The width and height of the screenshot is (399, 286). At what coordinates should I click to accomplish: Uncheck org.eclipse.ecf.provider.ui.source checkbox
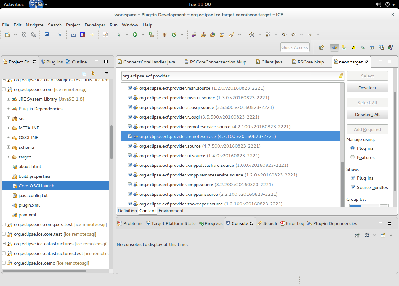130,156
